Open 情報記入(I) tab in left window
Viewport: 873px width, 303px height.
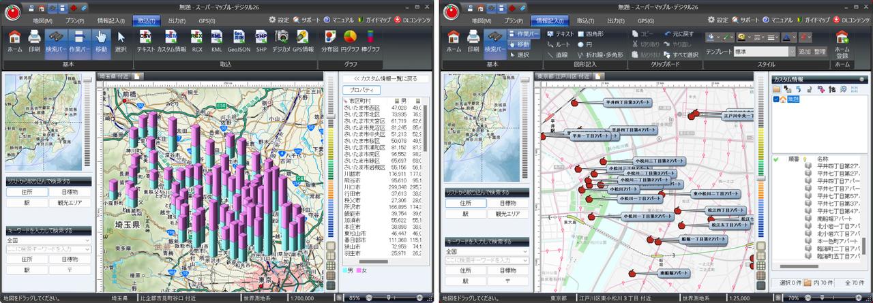(x=110, y=21)
